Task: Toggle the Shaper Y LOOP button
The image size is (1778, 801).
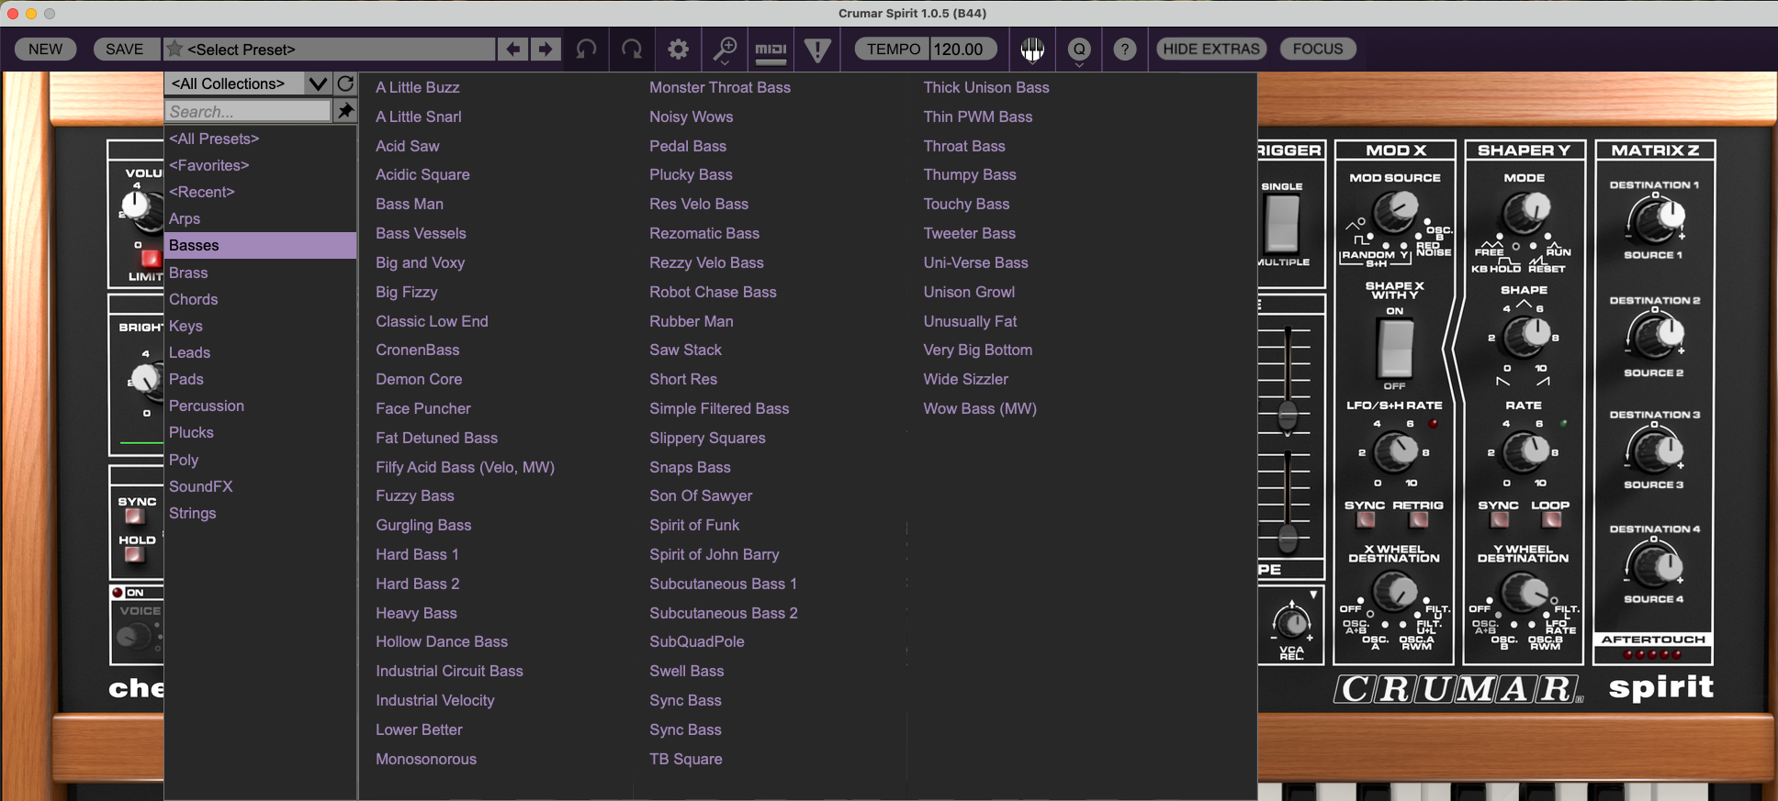Action: click(x=1551, y=520)
